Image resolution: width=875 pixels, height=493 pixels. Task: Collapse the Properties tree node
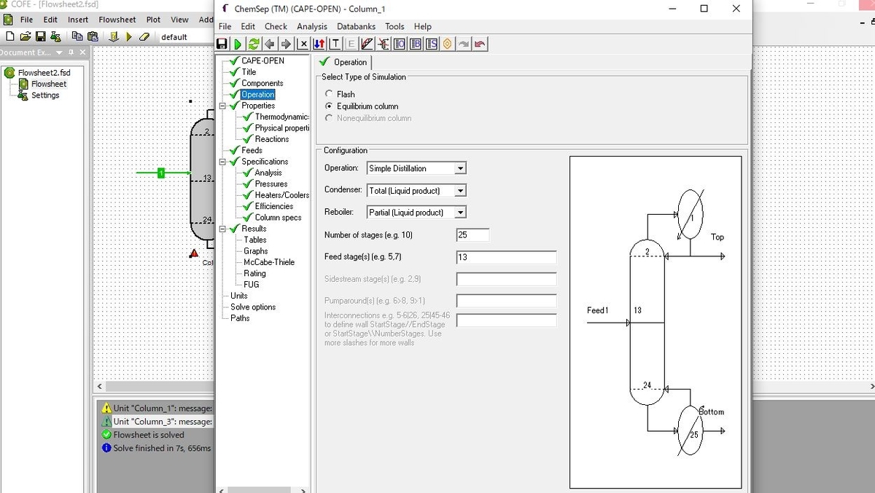point(223,106)
